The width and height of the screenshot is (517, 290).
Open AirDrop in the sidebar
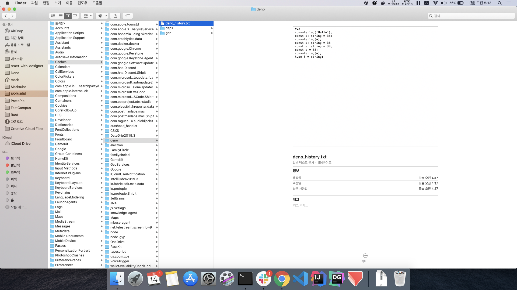(x=17, y=31)
